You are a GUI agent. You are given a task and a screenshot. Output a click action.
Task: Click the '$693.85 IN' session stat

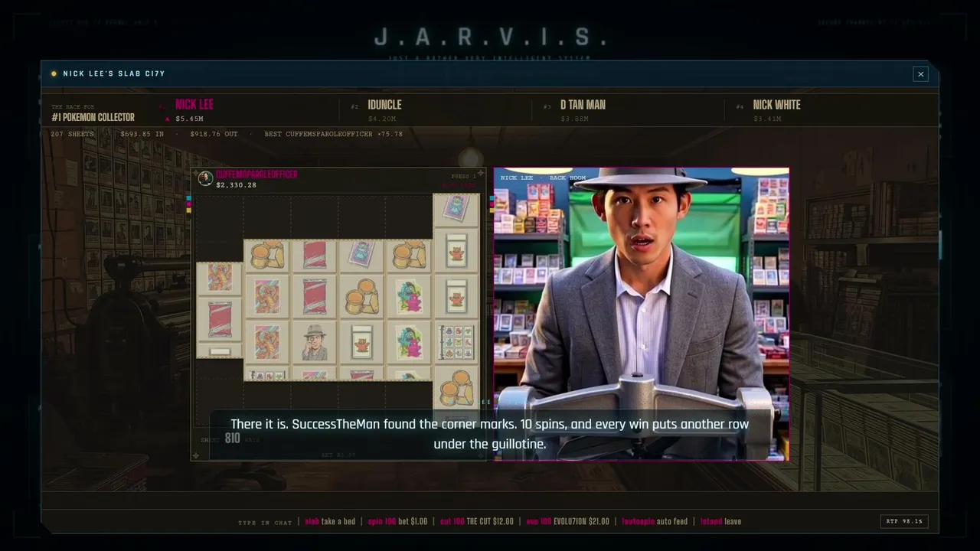click(x=142, y=134)
